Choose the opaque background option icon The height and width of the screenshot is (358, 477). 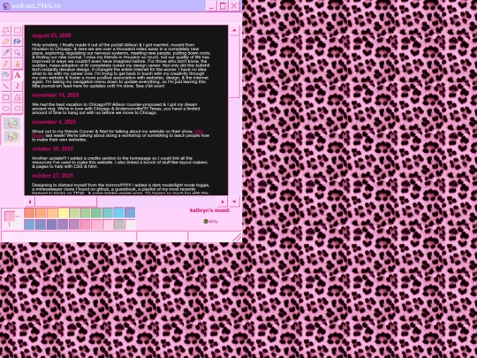coord(11,123)
